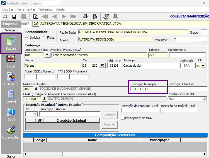The image size is (209, 158).
Task: Click the exit door icon
Action: coord(115,17)
